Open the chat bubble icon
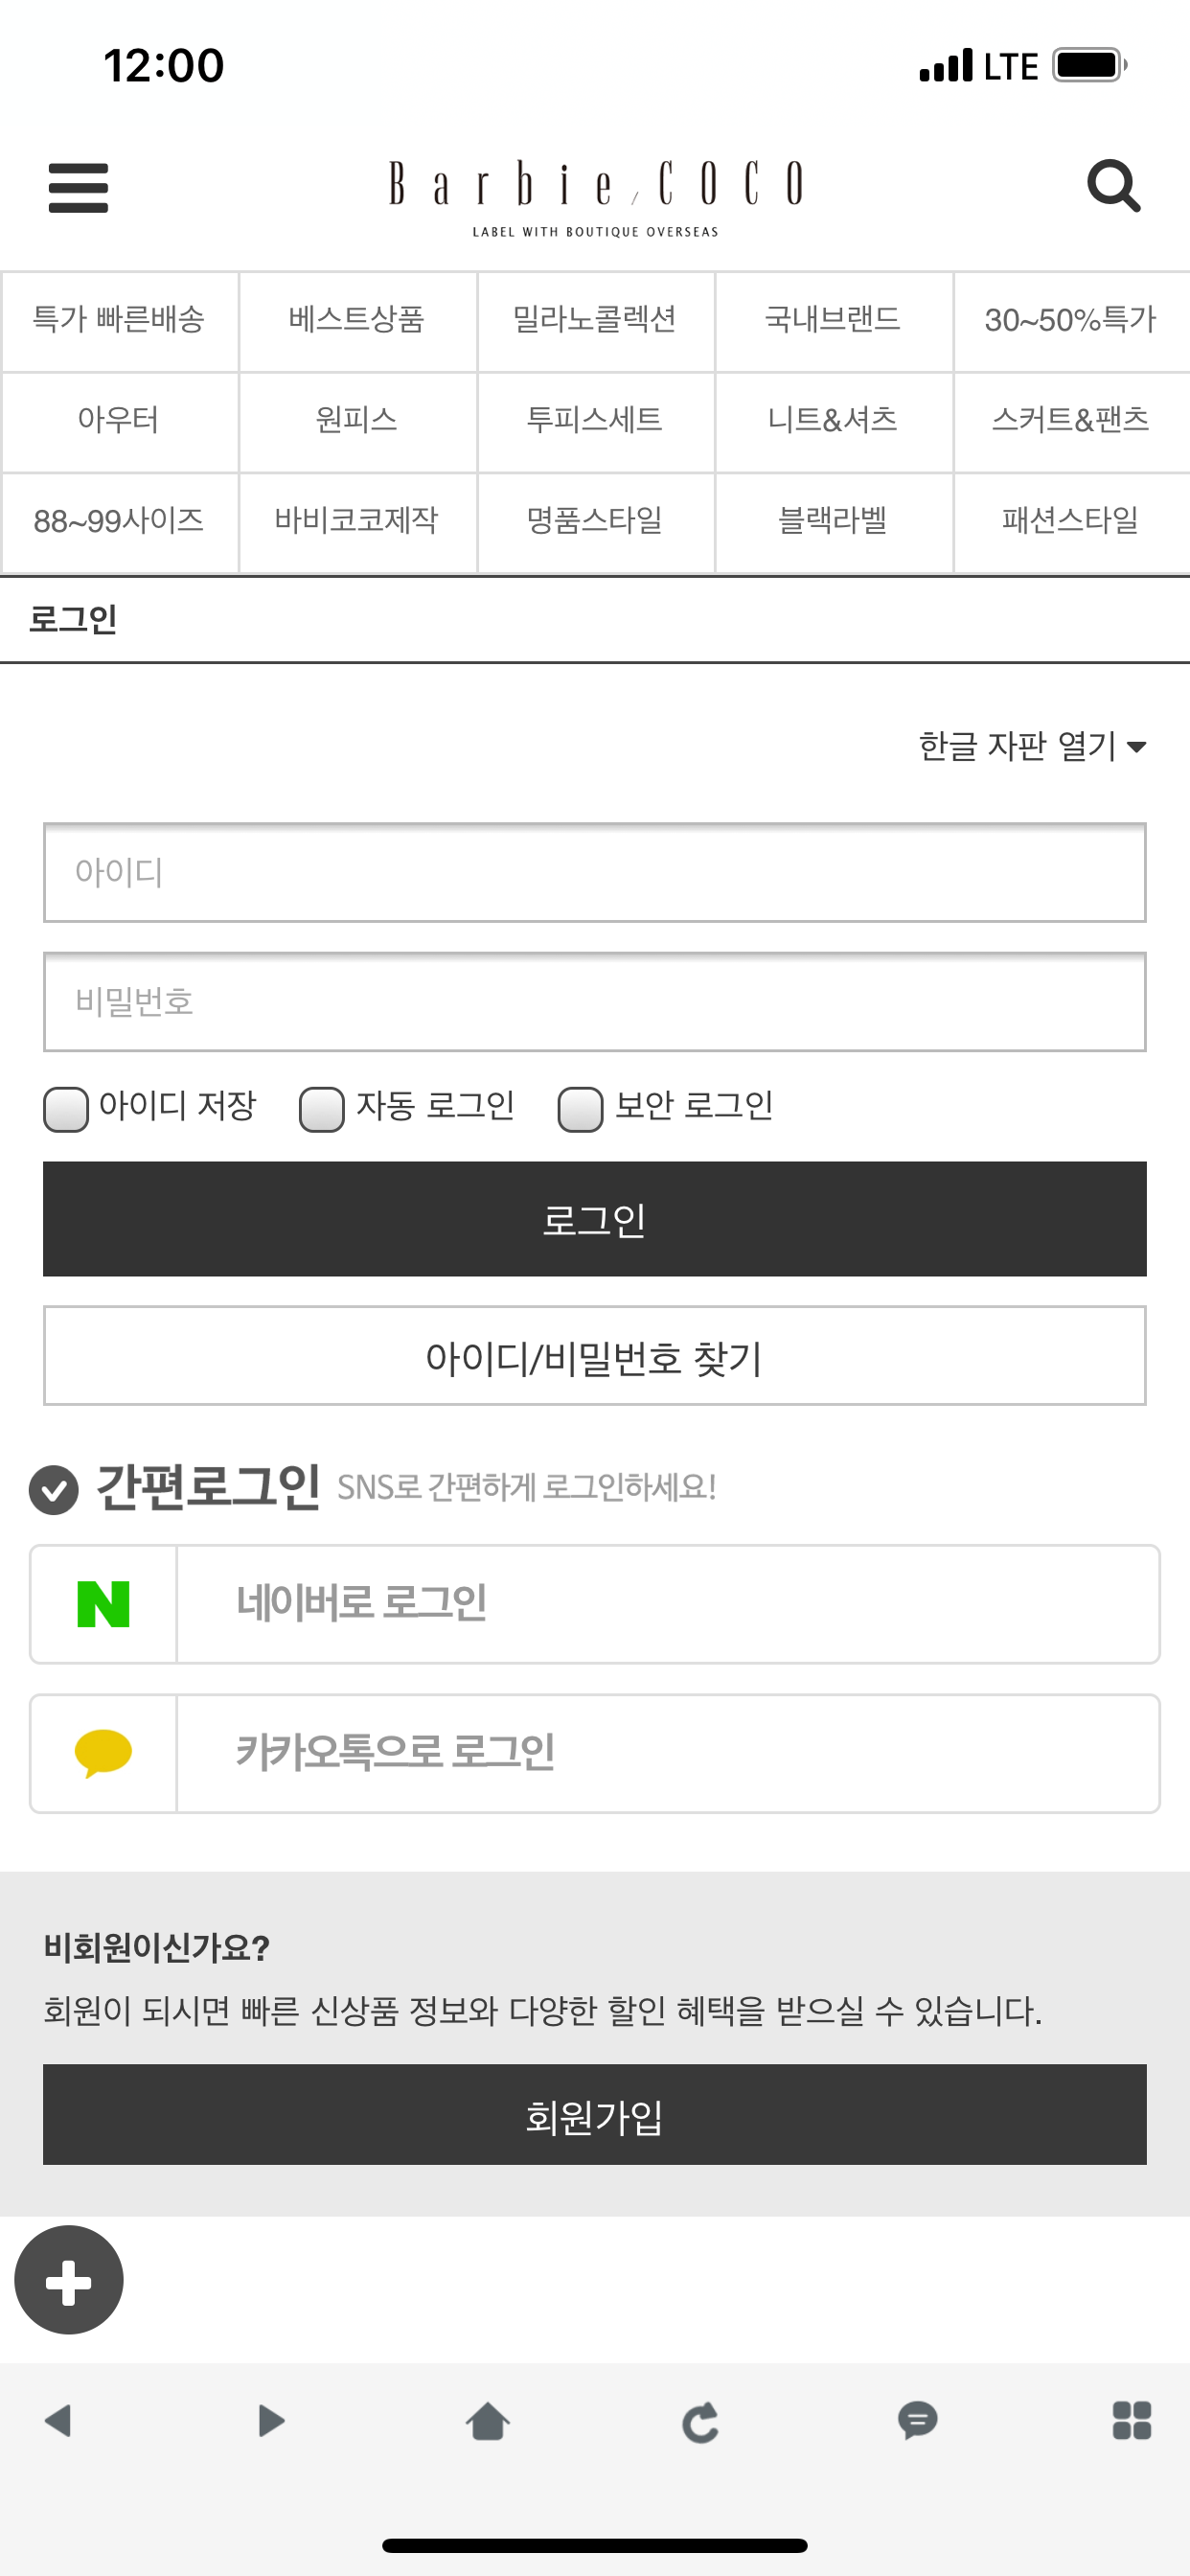This screenshot has width=1190, height=2576. (917, 2421)
